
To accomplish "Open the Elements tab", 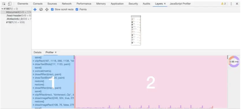I will click(x=23, y=4).
